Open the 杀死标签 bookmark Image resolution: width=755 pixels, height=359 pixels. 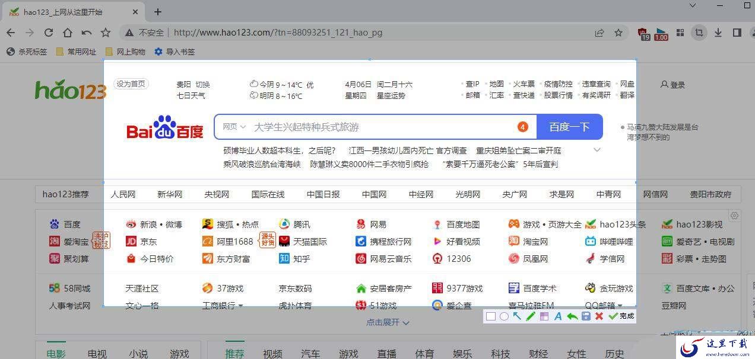point(27,52)
